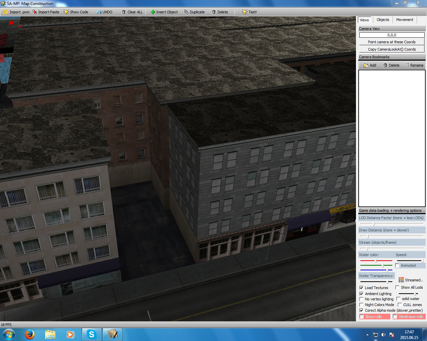Screen dimensions: 427x341
Task: Click Copy CameraLookAt() Coords button
Action: [392, 49]
